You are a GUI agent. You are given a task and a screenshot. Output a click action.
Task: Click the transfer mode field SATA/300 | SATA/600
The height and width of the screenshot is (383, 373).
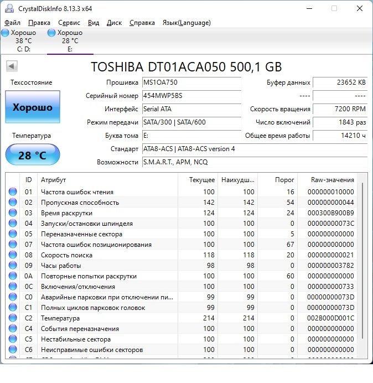(191, 122)
